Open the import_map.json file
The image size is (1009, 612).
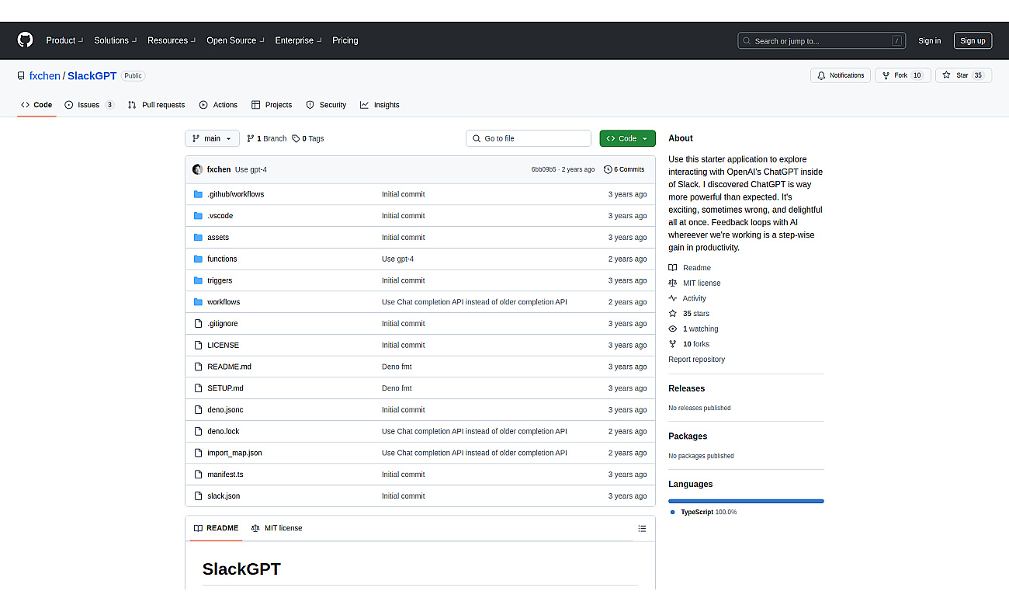(x=234, y=453)
